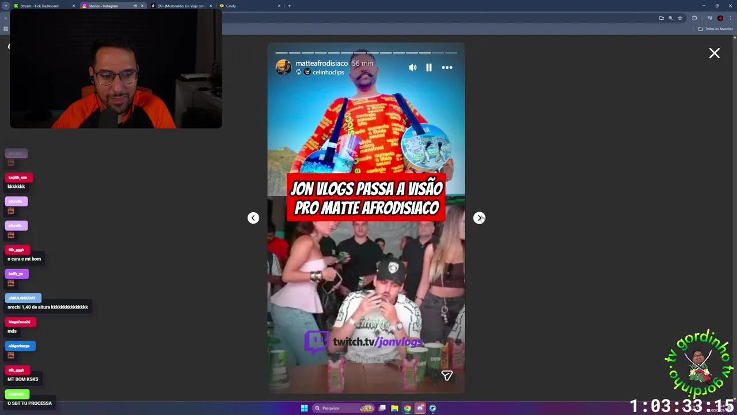Viewport: 737px width, 415px height.
Task: Open File Explorer from the taskbar
Action: pos(394,408)
